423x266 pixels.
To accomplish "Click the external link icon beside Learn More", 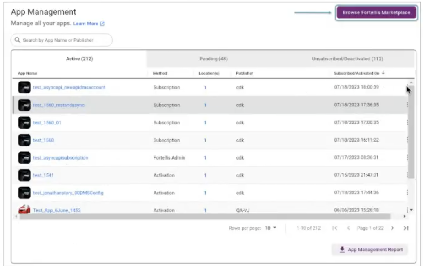I will click(102, 24).
